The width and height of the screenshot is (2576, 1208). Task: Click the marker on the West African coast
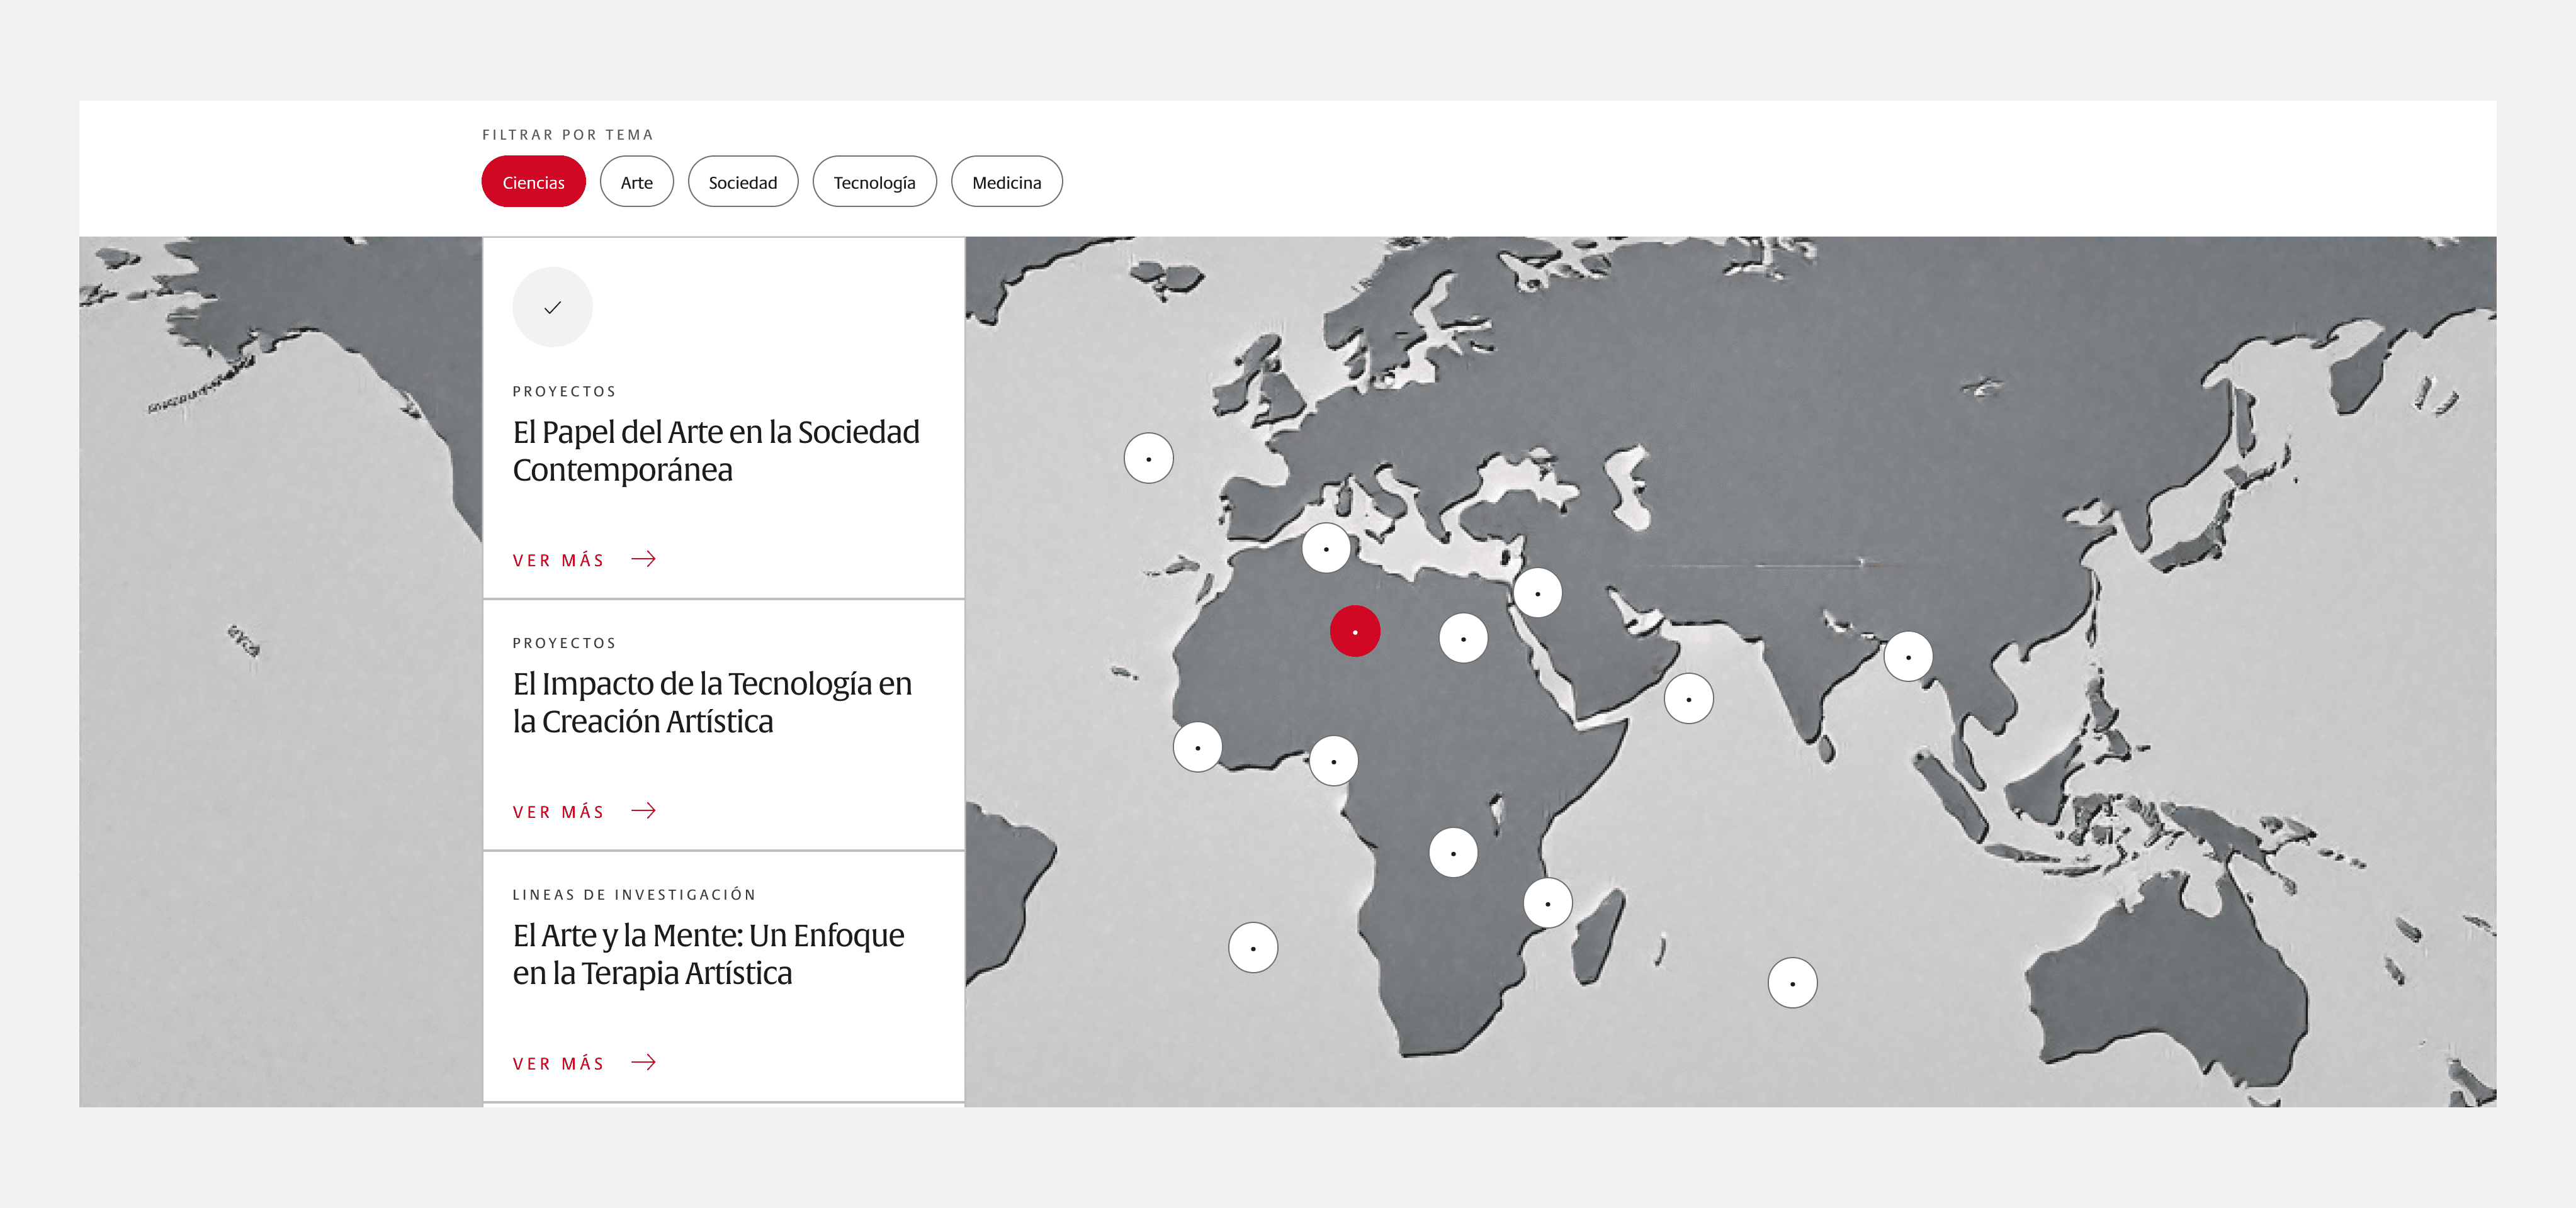point(1197,747)
